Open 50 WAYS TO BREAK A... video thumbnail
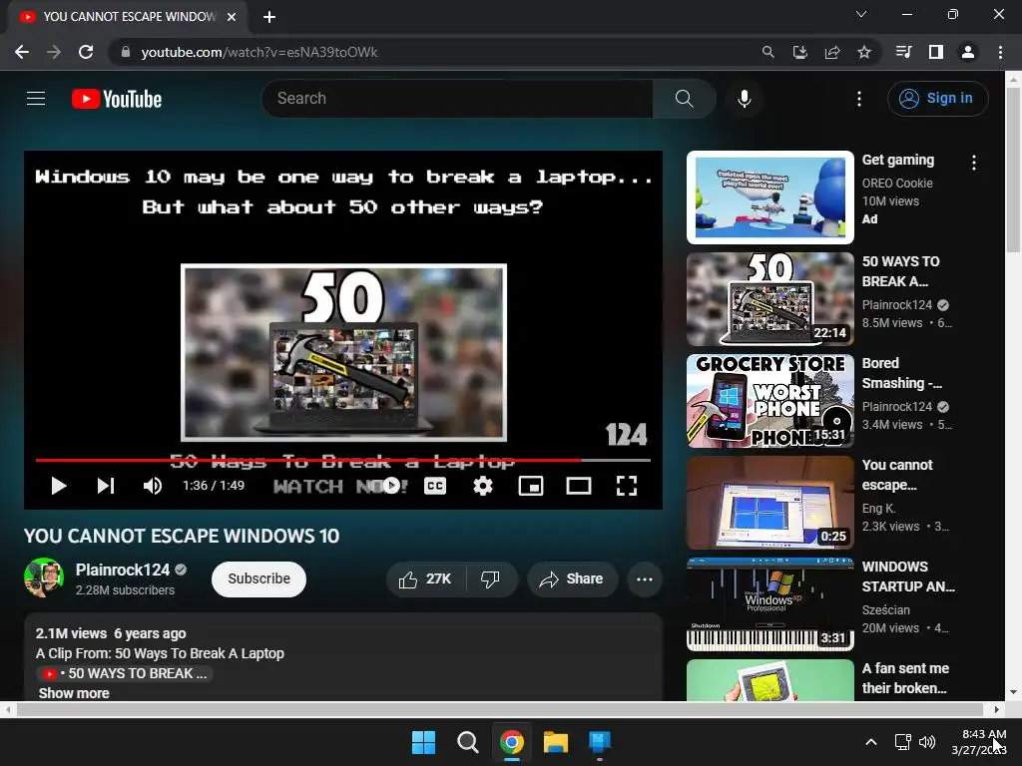1022x766 pixels. (x=769, y=299)
